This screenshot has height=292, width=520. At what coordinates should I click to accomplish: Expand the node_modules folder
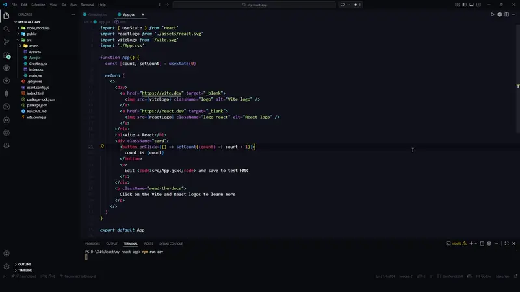pos(38,28)
